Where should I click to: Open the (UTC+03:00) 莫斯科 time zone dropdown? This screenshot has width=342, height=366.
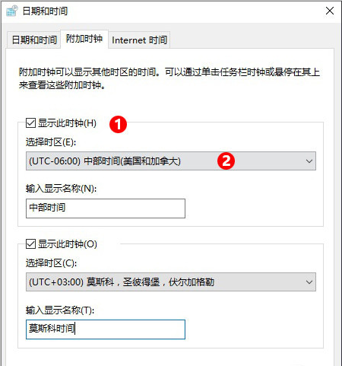tap(171, 282)
